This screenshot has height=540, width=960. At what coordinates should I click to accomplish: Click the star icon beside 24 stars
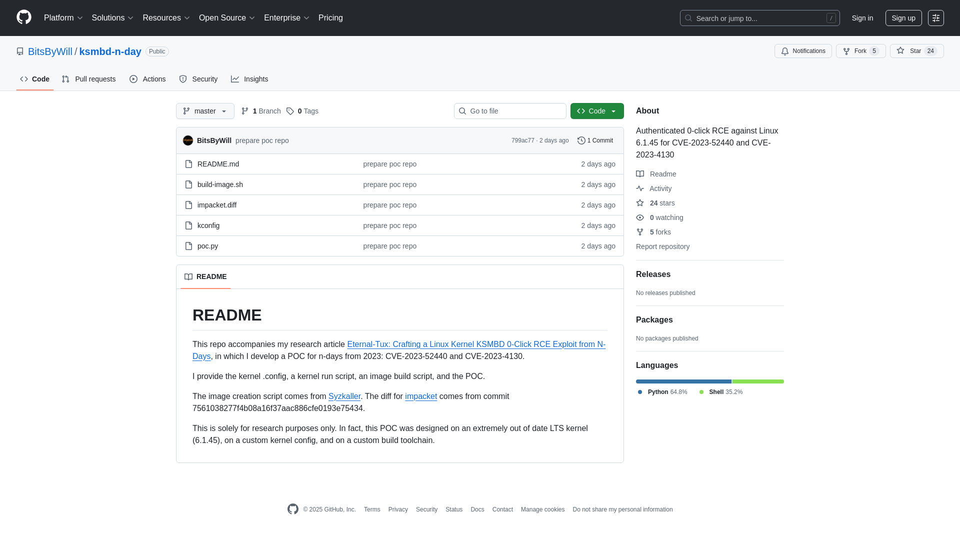pyautogui.click(x=640, y=203)
